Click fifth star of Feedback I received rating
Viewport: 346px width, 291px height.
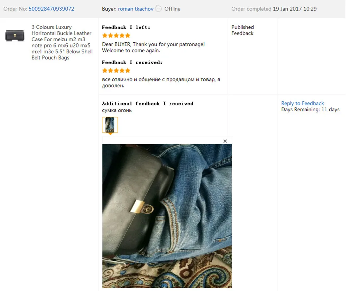(128, 70)
